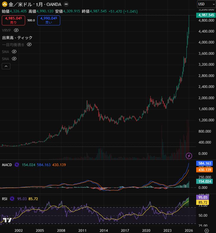Toggle visibility of 一目均衡表 indicator
The width and height of the screenshot is (216, 233).
[29, 44]
